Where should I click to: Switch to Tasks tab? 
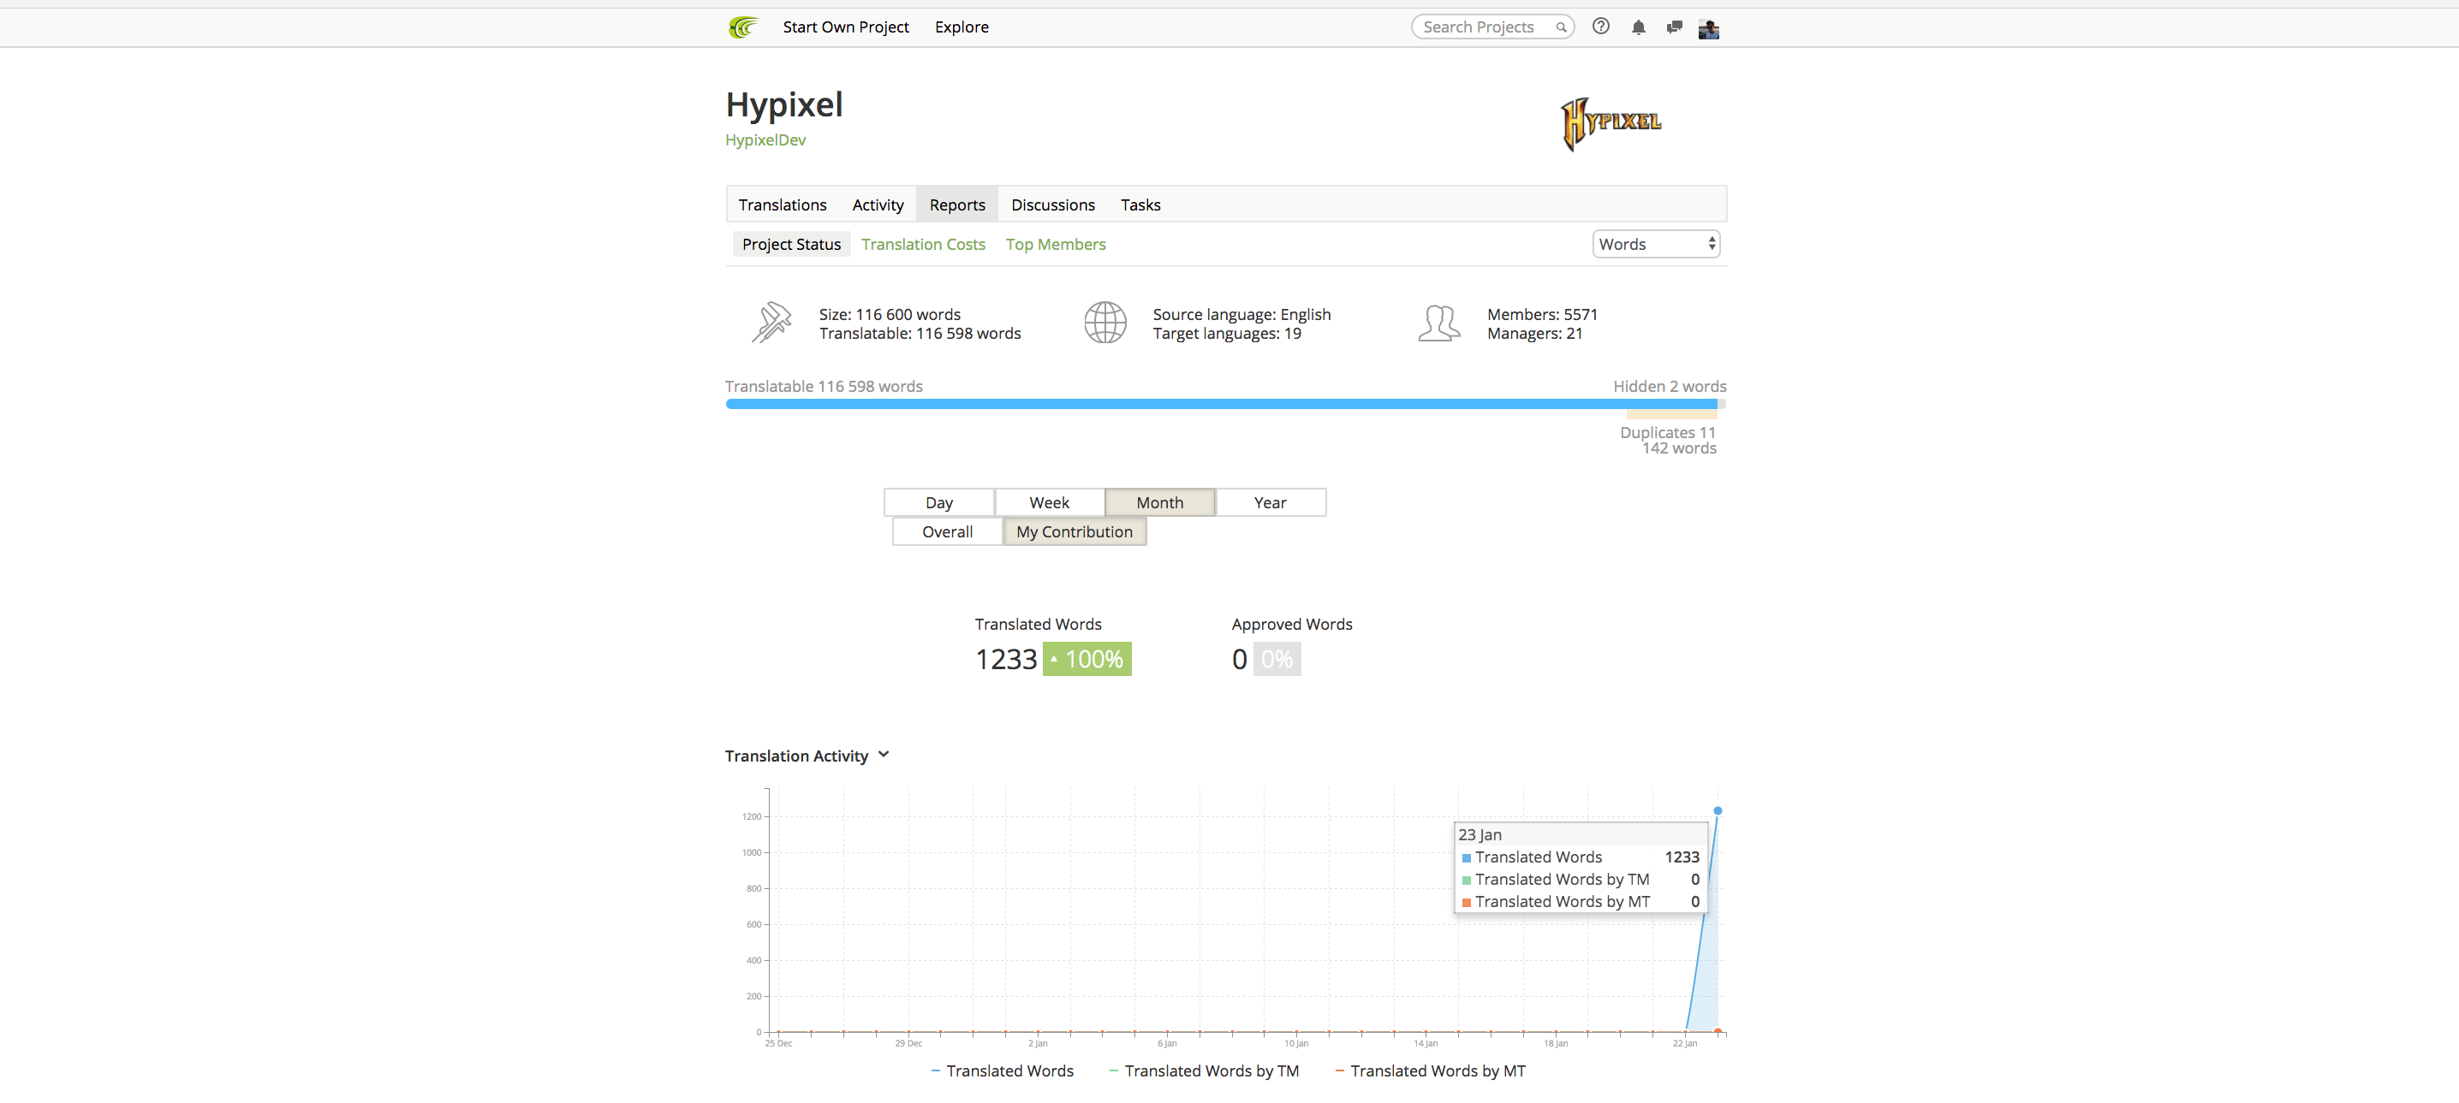click(x=1140, y=205)
